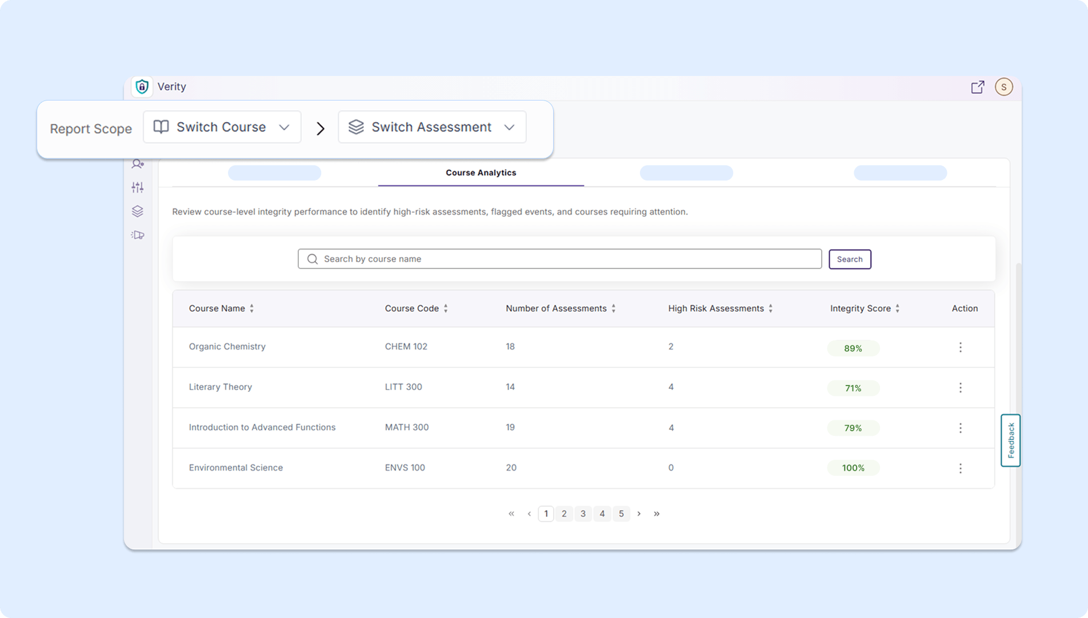Sort by Number of Assessments
This screenshot has height=618, width=1088.
614,308
